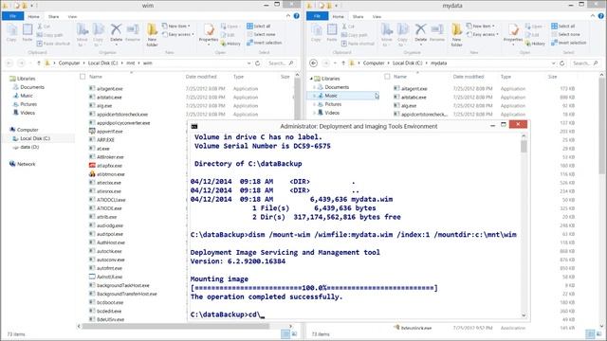Click wim window horizontal scrollbar
Image resolution: width=607 pixels, height=341 pixels.
[176, 326]
